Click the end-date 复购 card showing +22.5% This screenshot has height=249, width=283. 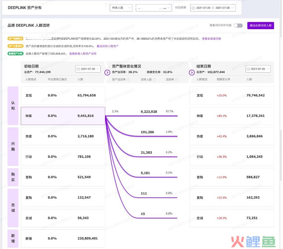click(232, 198)
